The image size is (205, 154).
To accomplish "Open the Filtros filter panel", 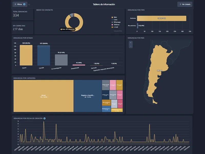I will (x=20, y=4).
